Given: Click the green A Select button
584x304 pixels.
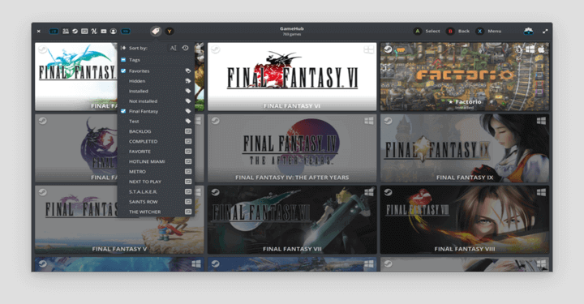Looking at the screenshot, I should pos(427,32).
